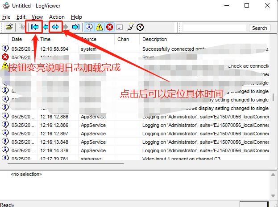
Task: Toggle the error messages filter
Action: (x=110, y=27)
